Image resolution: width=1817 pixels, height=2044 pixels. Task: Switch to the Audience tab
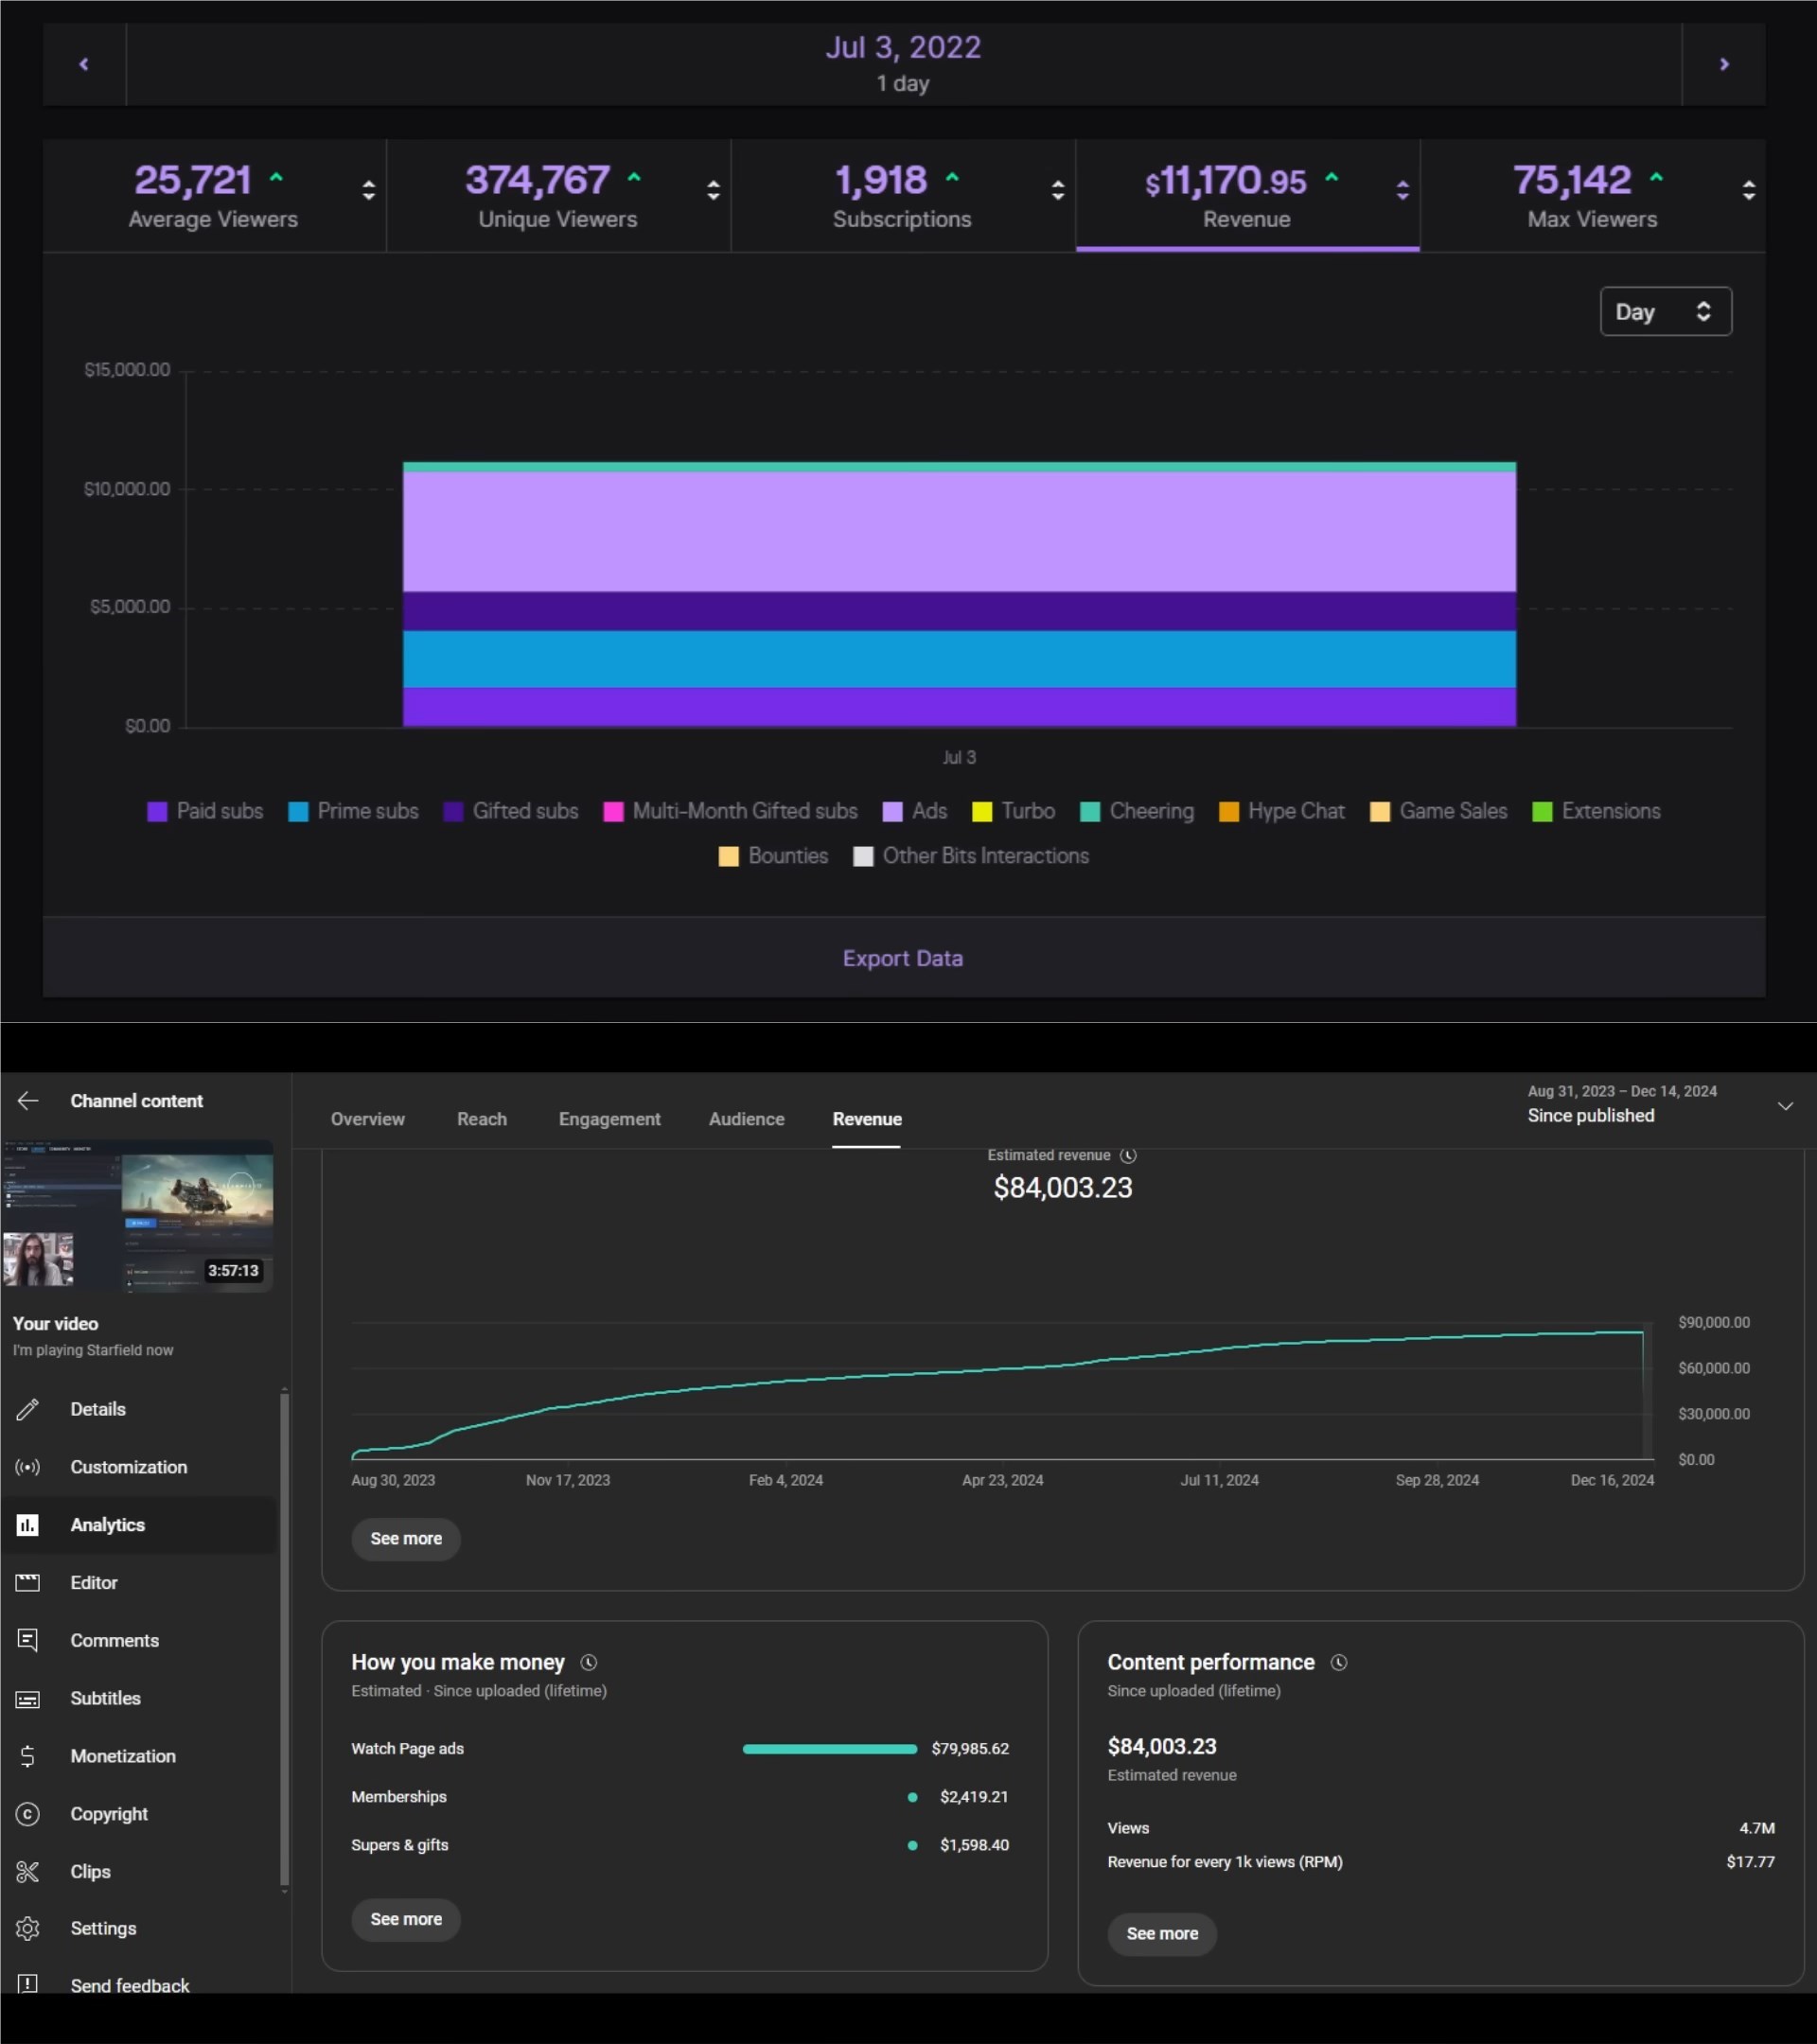[746, 1119]
